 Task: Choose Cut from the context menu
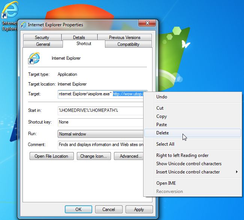coord(193,108)
